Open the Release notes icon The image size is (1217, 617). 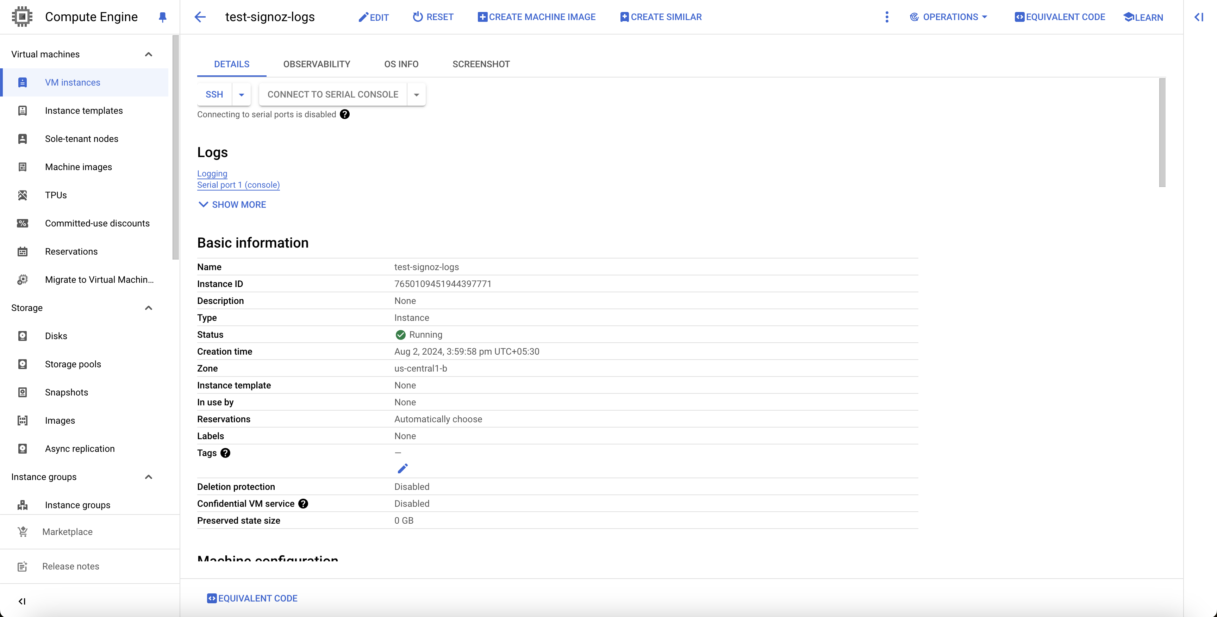click(22, 566)
